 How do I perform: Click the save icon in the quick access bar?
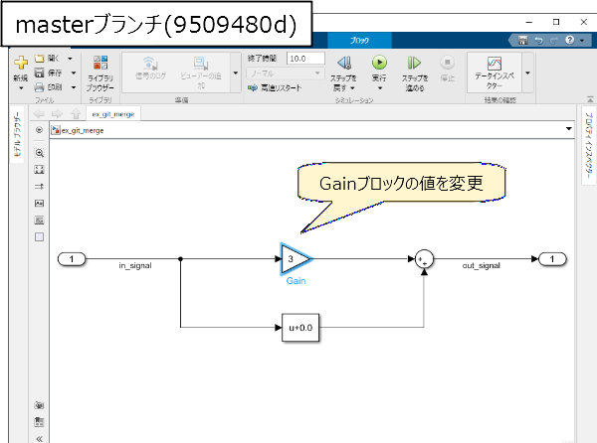[523, 40]
